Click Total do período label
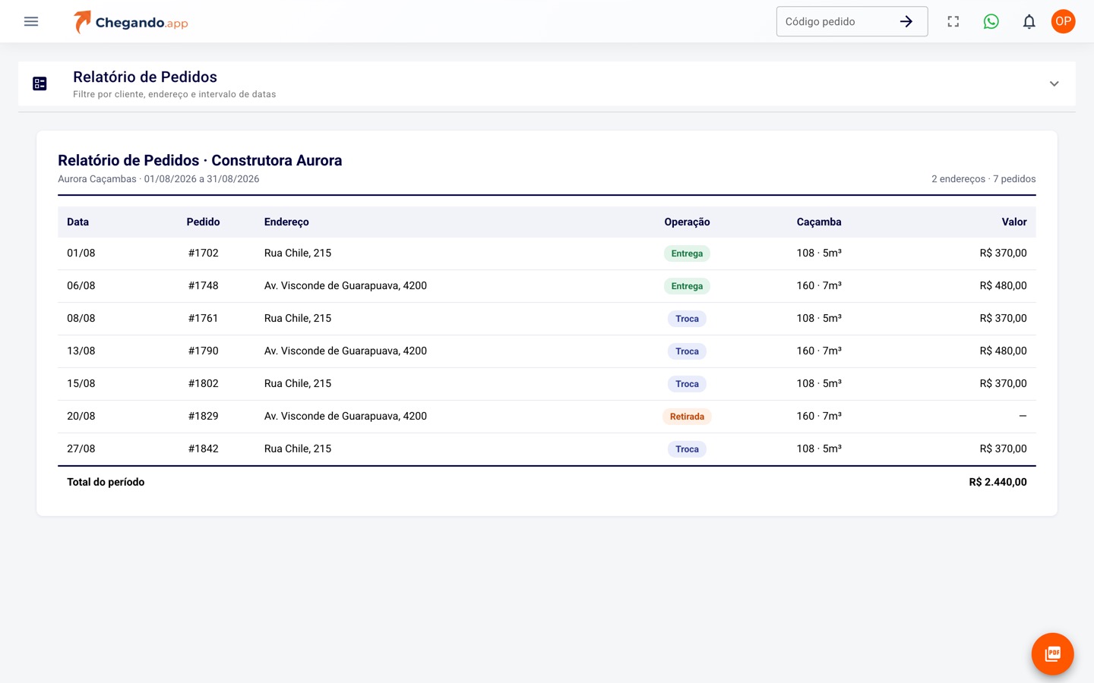1094x683 pixels. click(x=106, y=482)
